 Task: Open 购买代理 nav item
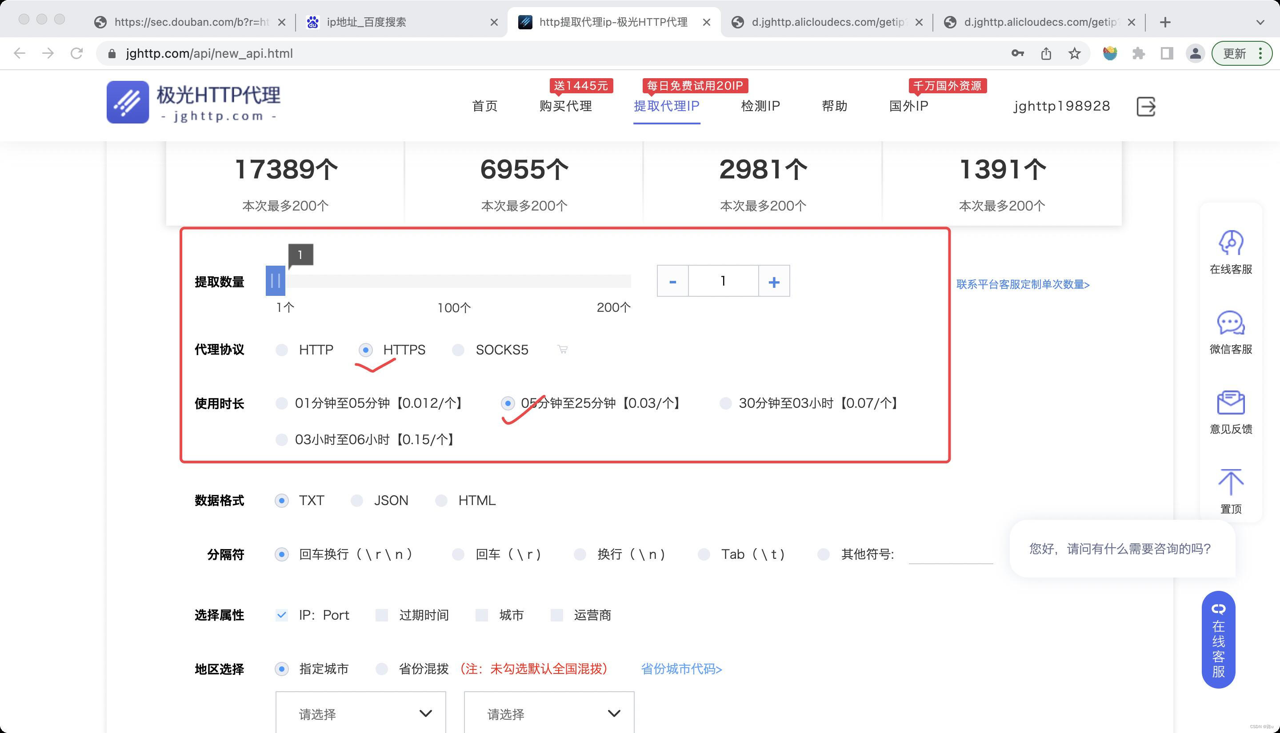565,106
